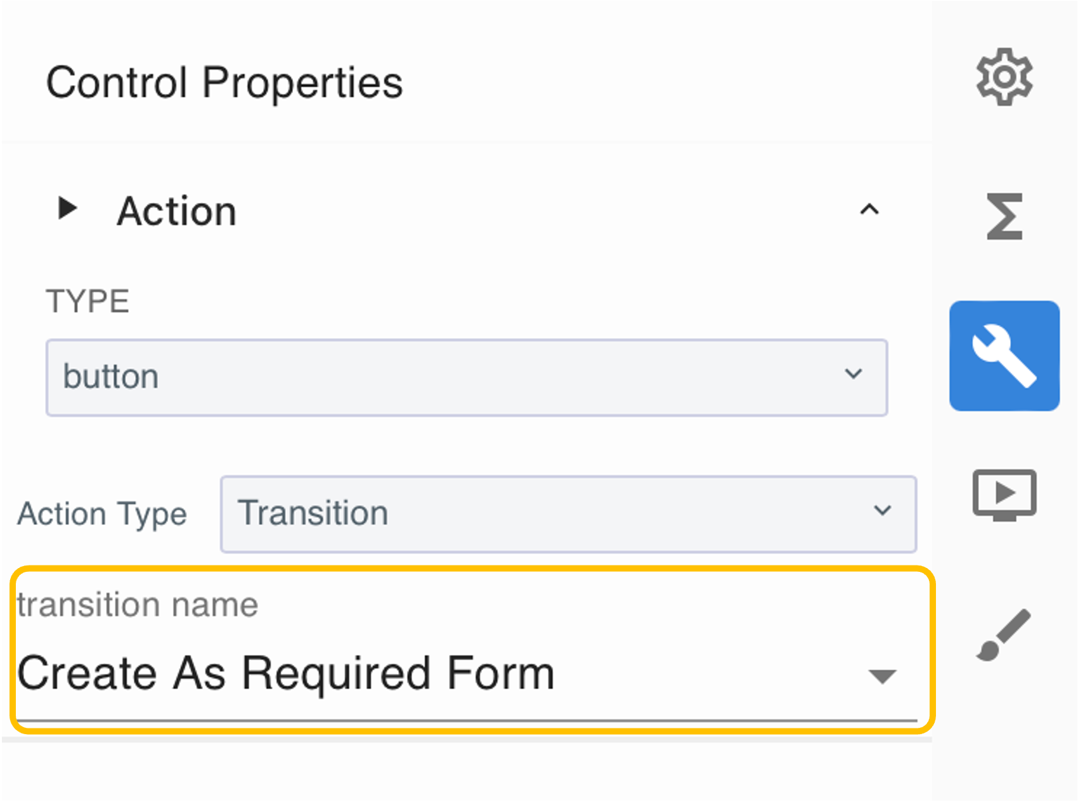Open the settings gear icon
The width and height of the screenshot is (1078, 802).
pos(1004,77)
